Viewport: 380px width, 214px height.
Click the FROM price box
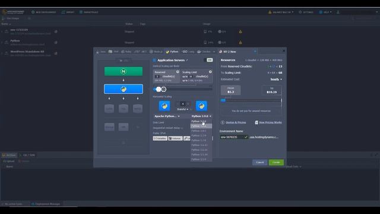[231, 90]
